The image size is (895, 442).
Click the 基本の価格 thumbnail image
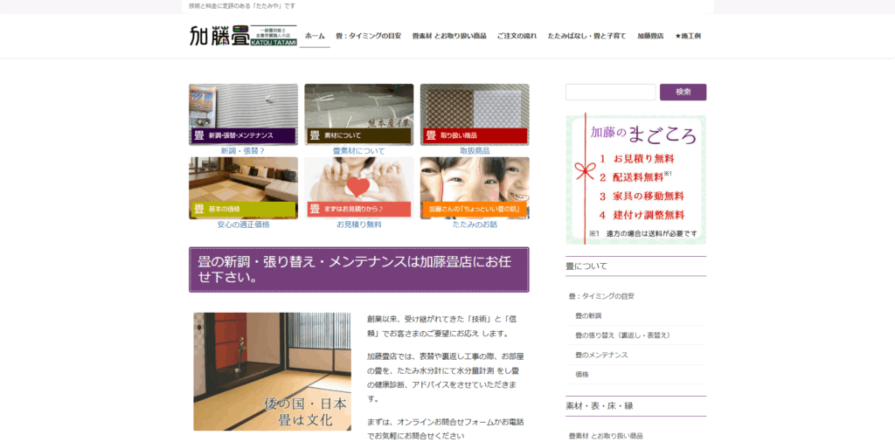[x=243, y=188]
